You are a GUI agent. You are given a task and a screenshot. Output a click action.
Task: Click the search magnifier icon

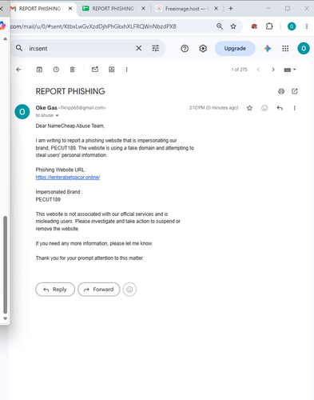click(19, 48)
